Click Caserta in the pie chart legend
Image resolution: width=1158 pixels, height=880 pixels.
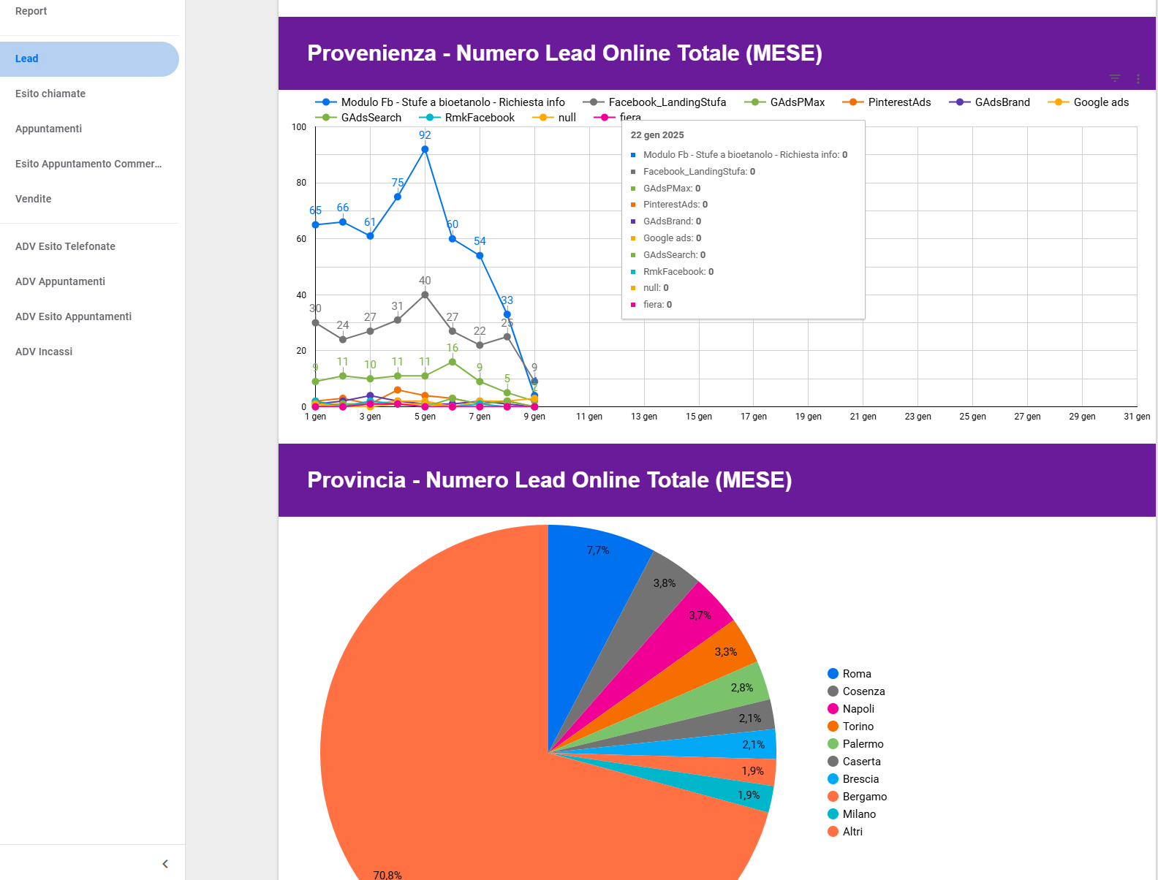coord(854,762)
